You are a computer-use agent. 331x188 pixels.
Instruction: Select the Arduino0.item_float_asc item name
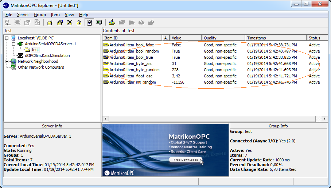coord(131,76)
